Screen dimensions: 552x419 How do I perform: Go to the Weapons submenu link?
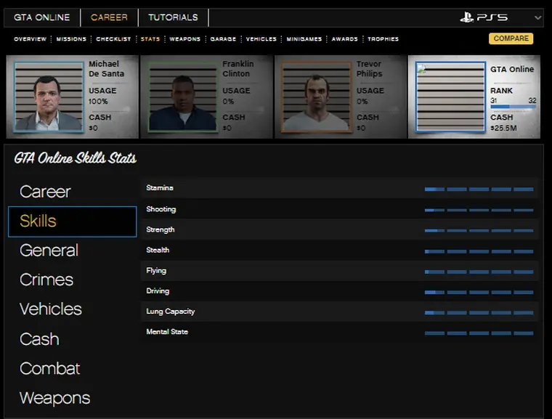point(184,39)
